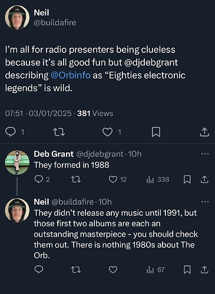This screenshot has height=294, width=215.
Task: View analytics showing 338 views
Action: pos(158,179)
